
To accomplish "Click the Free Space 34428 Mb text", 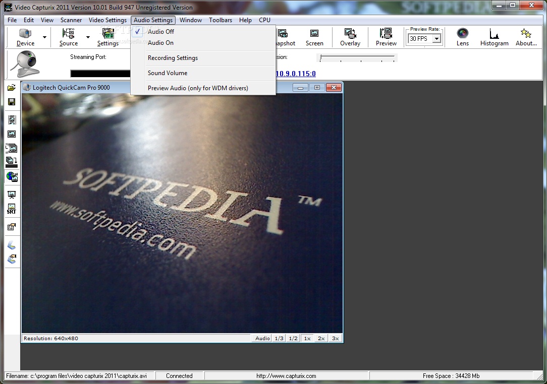I will tap(451, 375).
